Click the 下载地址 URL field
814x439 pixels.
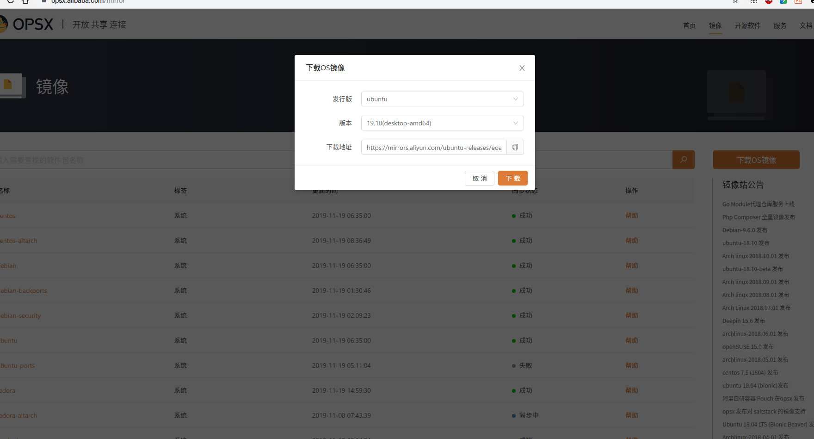point(434,147)
